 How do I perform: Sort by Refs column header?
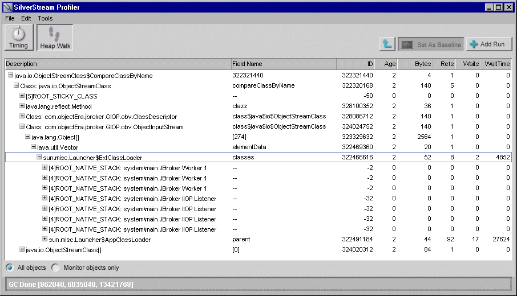(x=444, y=64)
